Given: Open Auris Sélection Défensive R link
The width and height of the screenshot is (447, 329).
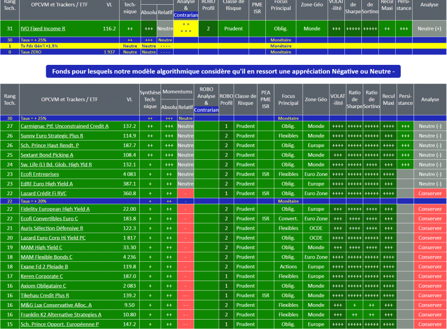Looking at the screenshot, I should 52,228.
